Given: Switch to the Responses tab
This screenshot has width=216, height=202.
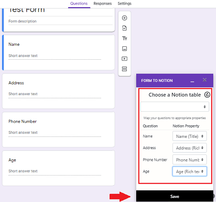Looking at the screenshot, I should tap(102, 4).
